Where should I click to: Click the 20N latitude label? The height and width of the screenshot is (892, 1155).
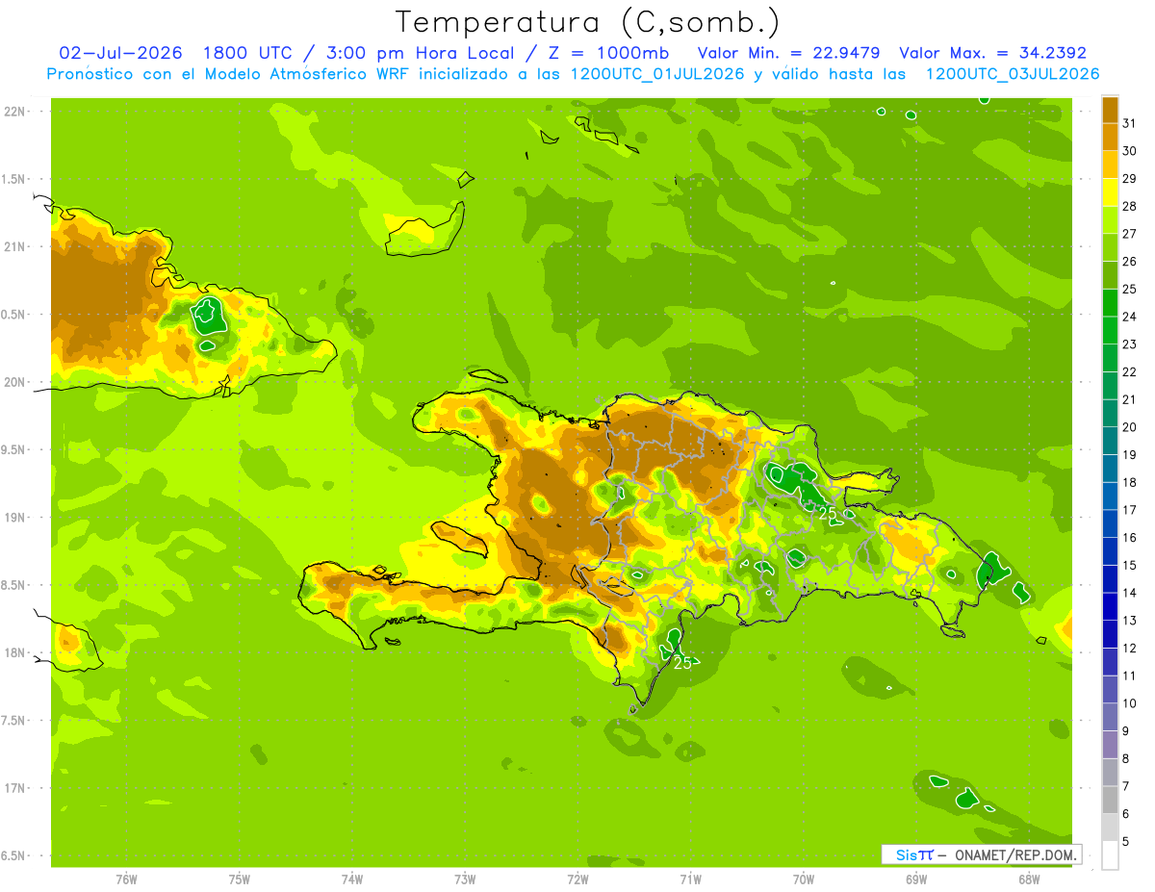point(14,382)
